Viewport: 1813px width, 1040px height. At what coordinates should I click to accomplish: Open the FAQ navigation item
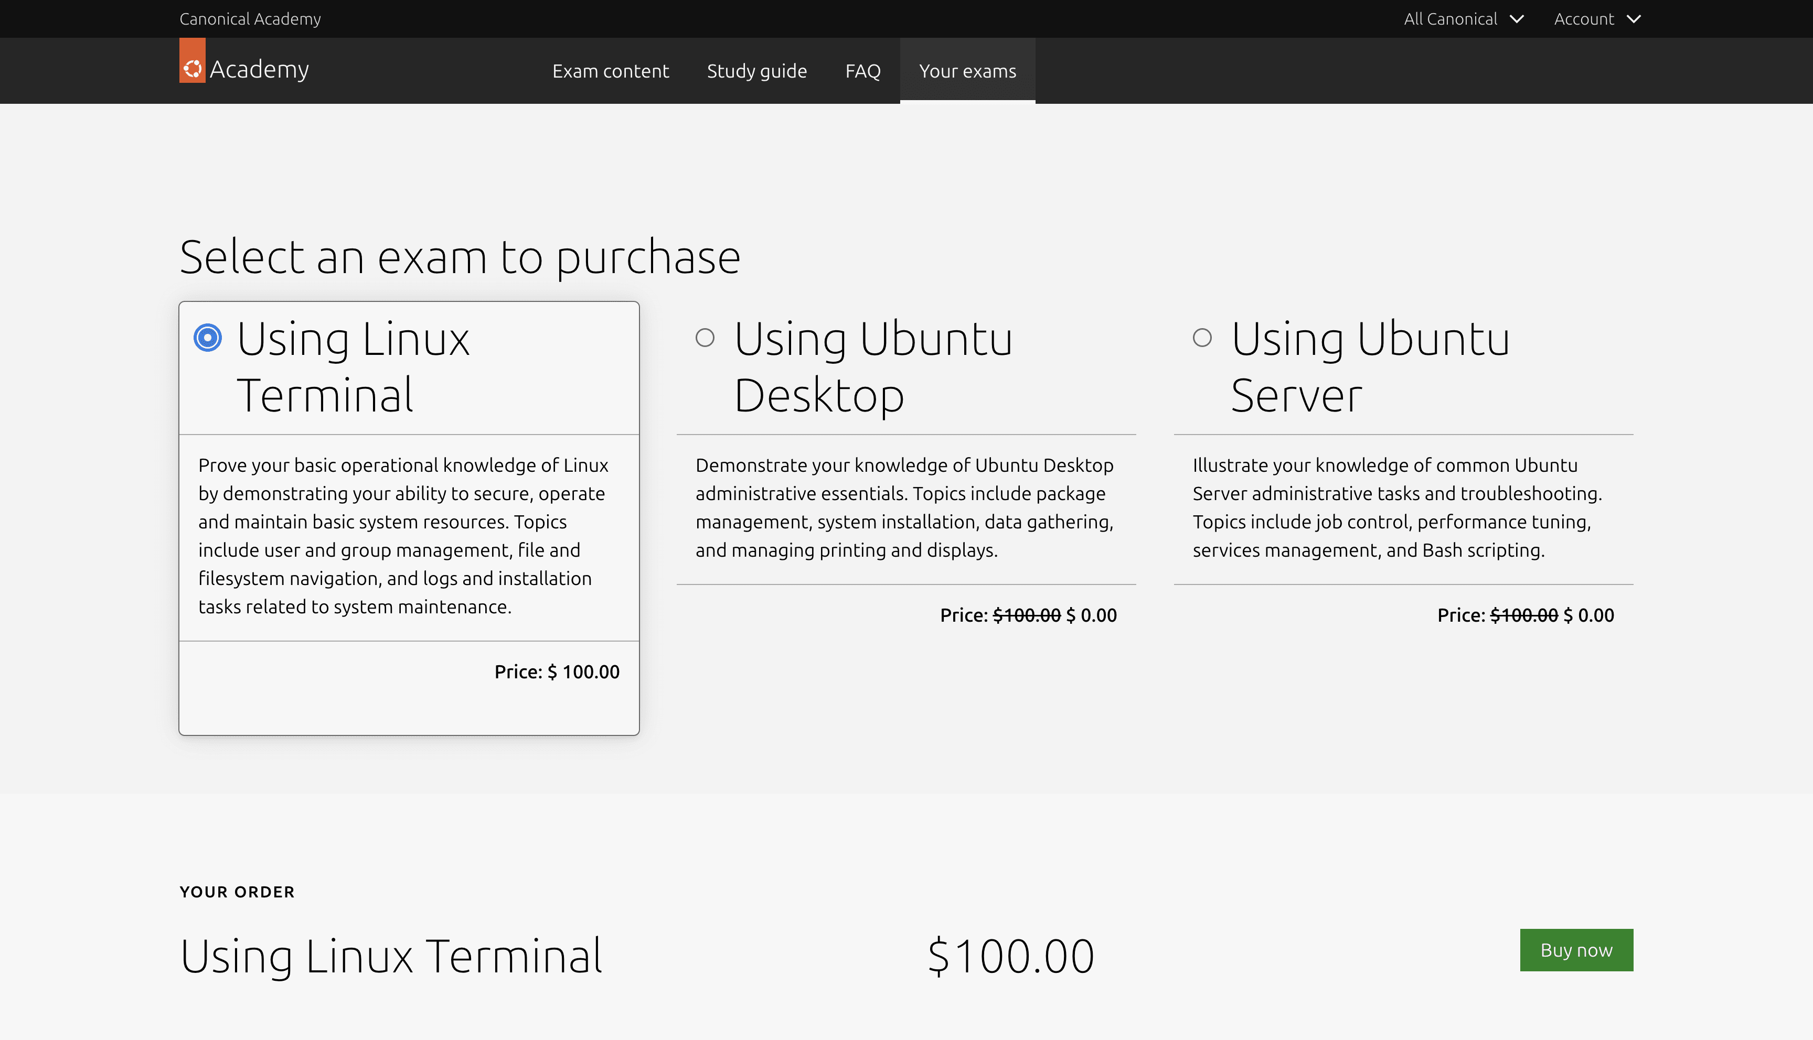pos(862,71)
